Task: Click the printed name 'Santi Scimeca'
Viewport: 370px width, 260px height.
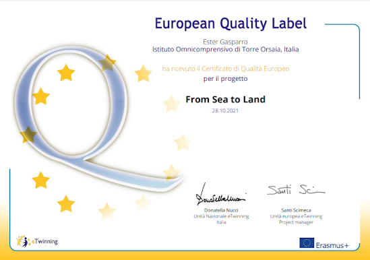Action: [296, 210]
